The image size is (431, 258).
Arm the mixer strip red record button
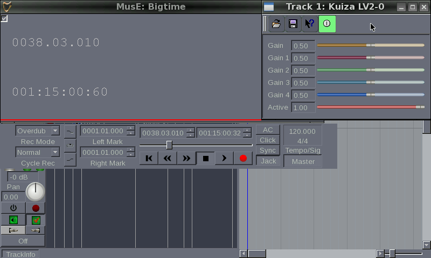(x=36, y=208)
